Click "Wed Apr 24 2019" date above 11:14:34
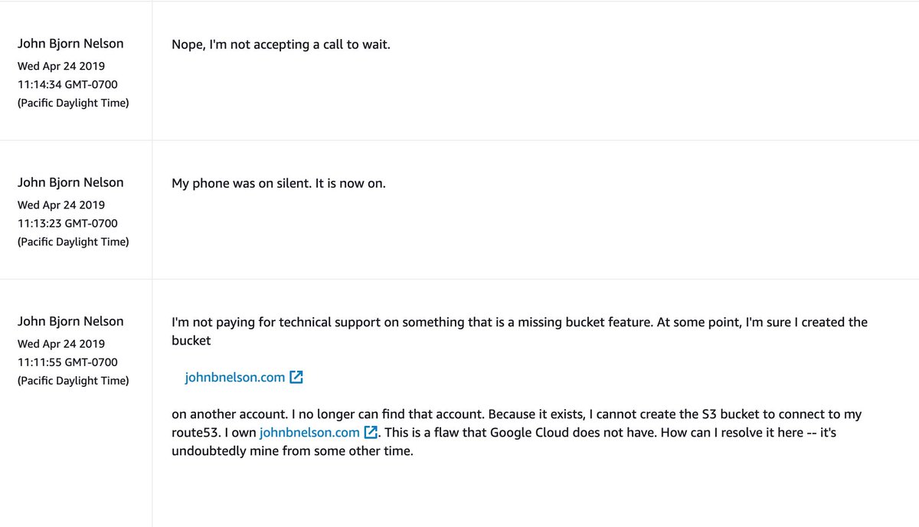The image size is (919, 527). pyautogui.click(x=61, y=66)
